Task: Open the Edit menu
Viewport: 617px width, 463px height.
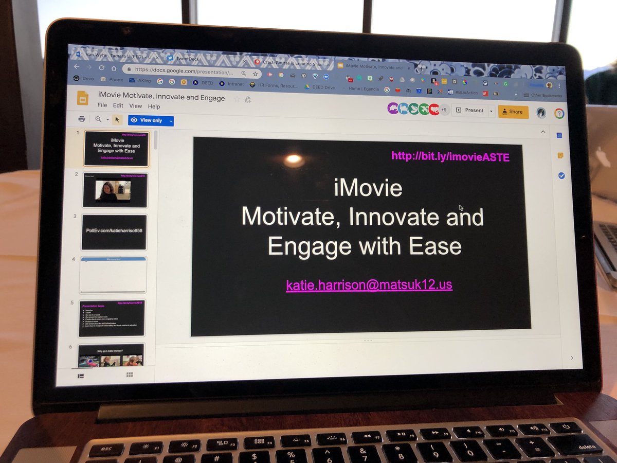Action: [118, 105]
